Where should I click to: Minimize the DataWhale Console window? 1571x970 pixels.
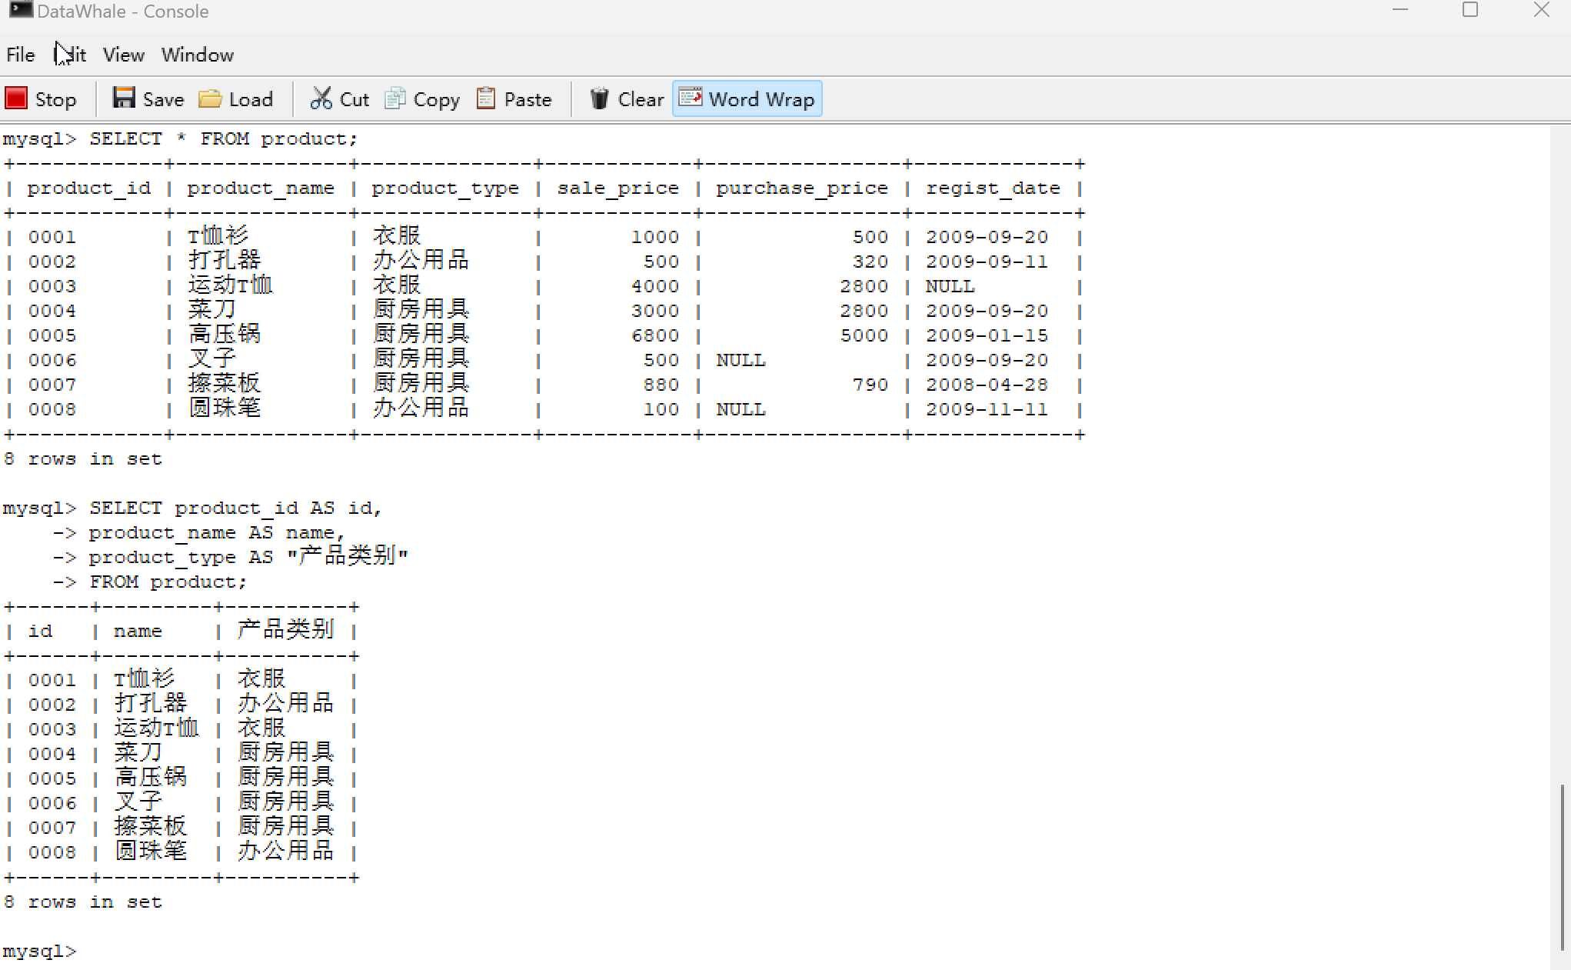(x=1400, y=10)
